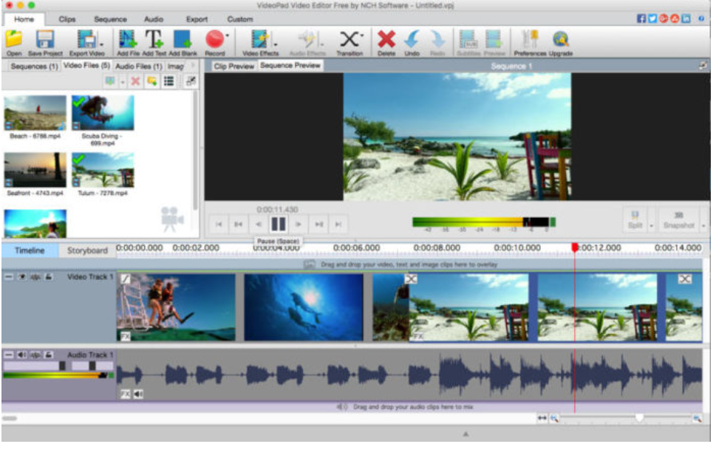Click the Add Text tool icon

[154, 39]
